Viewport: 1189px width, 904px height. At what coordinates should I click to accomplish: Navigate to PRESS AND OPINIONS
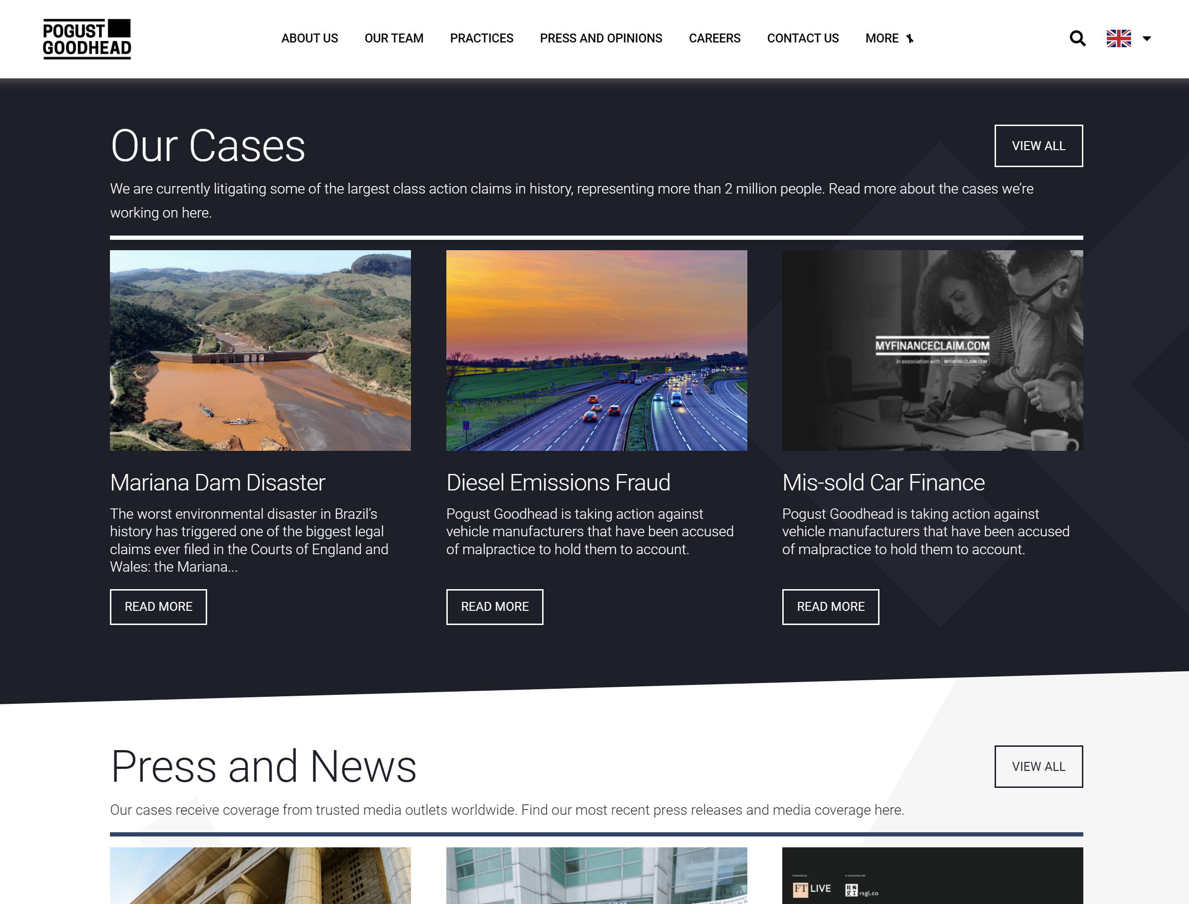click(x=601, y=38)
